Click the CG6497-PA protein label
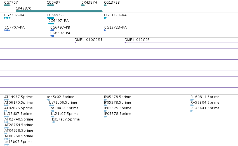This screenshot has height=146, width=238. tap(60, 33)
